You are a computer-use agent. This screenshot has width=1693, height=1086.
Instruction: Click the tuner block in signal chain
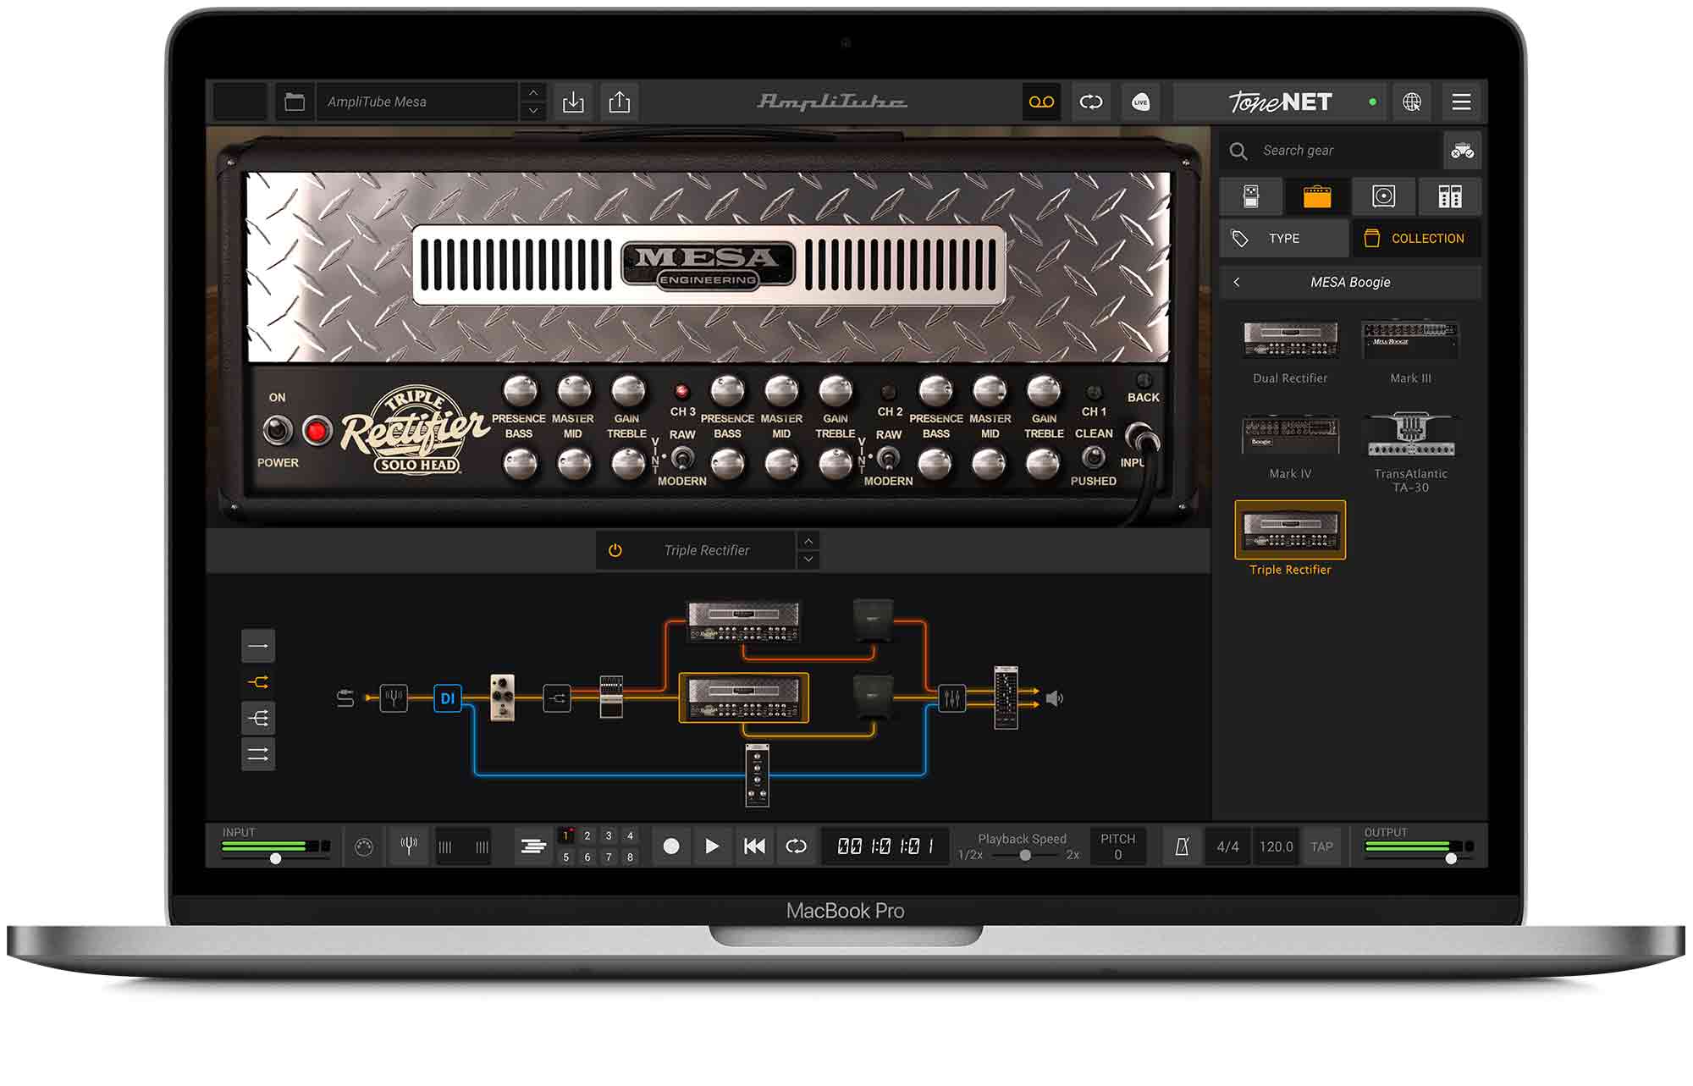point(394,698)
